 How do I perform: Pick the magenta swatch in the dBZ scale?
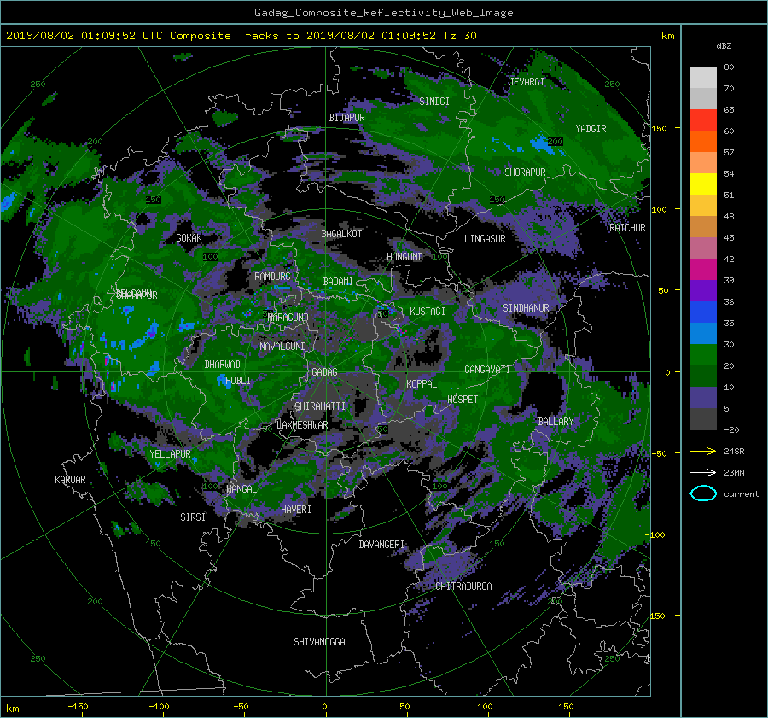tap(703, 269)
